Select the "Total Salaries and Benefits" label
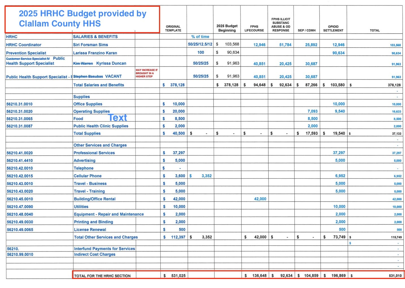Screen dimensions: 405x288 [x=99, y=85]
